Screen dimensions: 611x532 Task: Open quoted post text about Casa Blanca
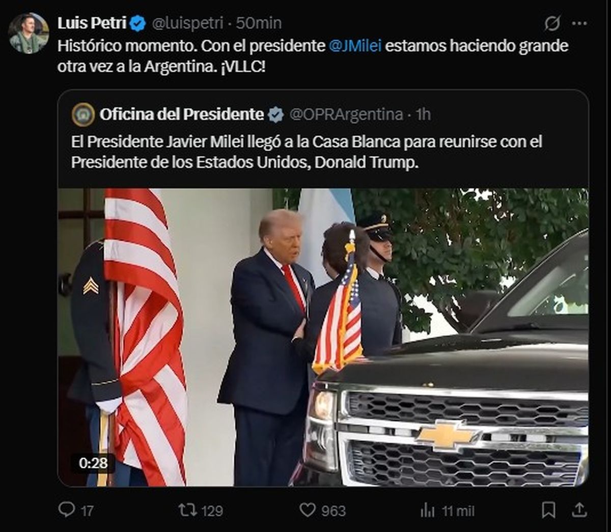coord(307,152)
